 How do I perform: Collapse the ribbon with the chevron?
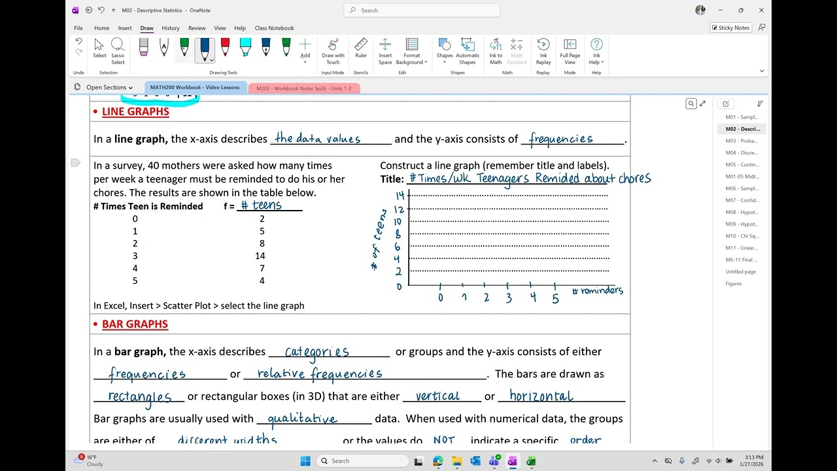762,71
